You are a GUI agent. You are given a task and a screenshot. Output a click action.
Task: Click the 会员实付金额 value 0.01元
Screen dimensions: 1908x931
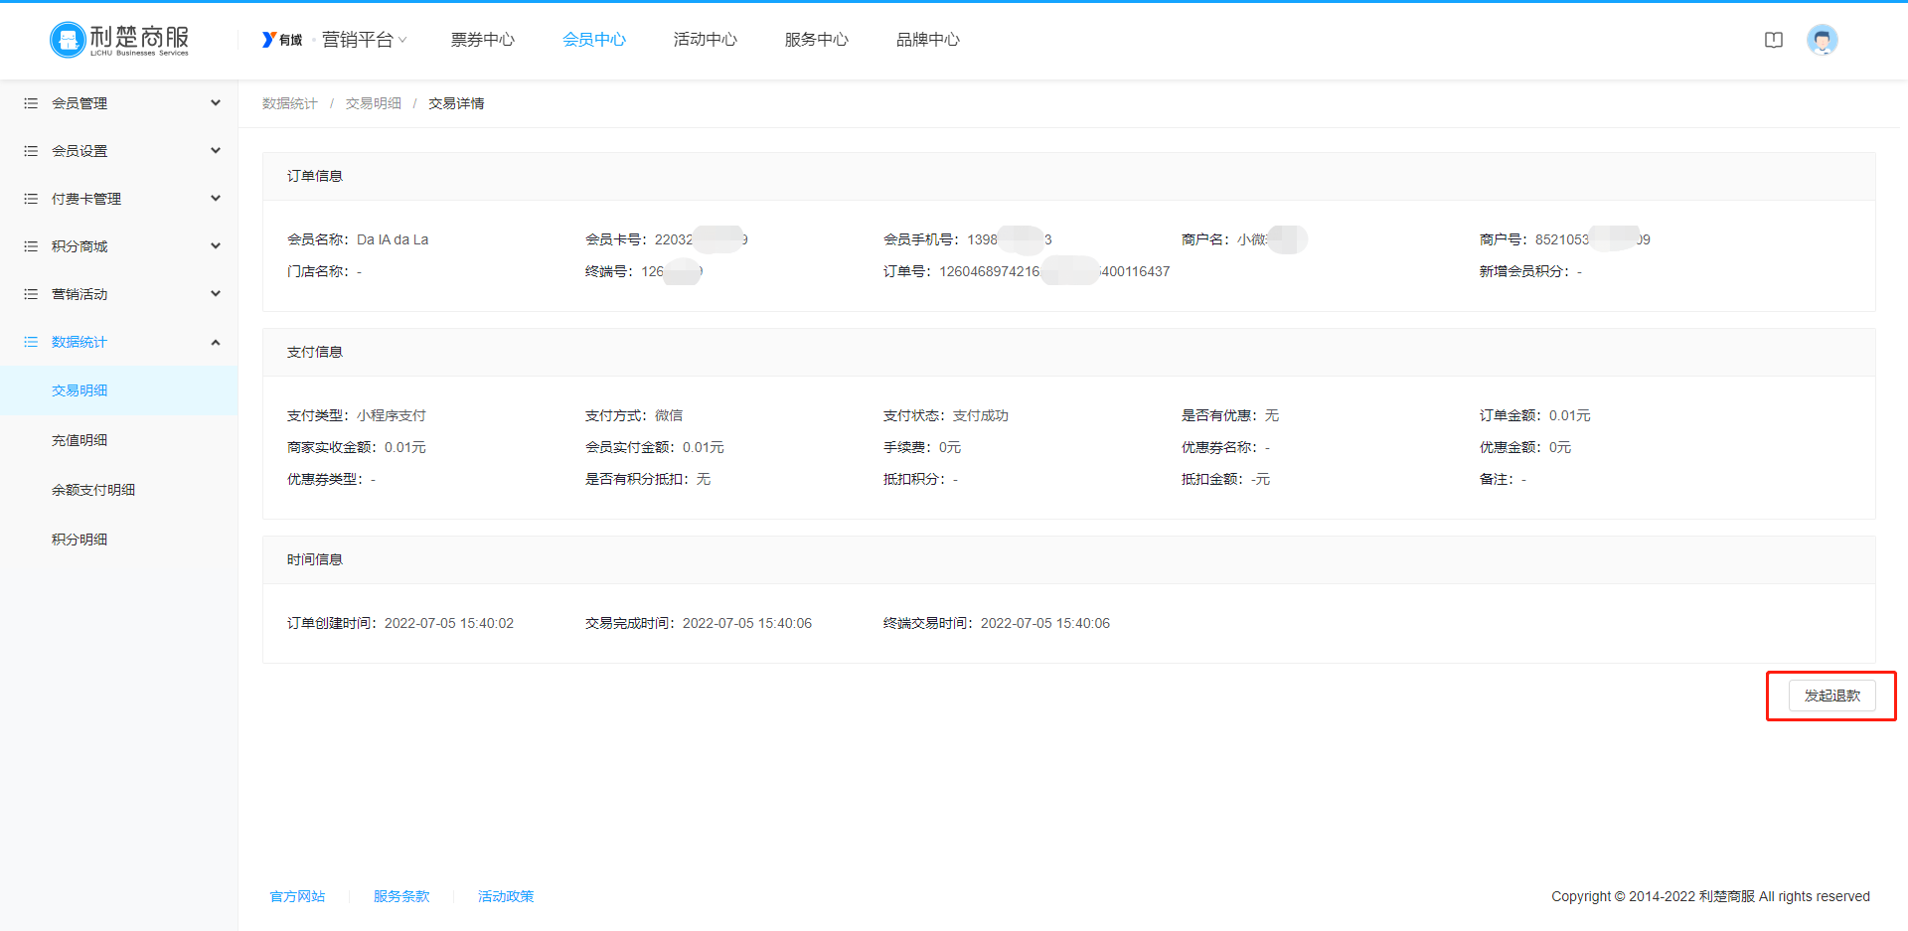(704, 447)
